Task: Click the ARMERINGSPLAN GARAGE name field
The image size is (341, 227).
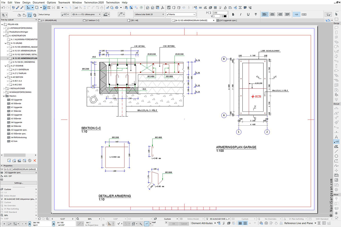Action: [24, 169]
